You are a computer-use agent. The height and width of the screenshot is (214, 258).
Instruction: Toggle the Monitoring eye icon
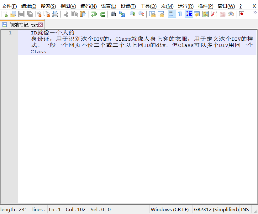pyautogui.click(x=231, y=14)
